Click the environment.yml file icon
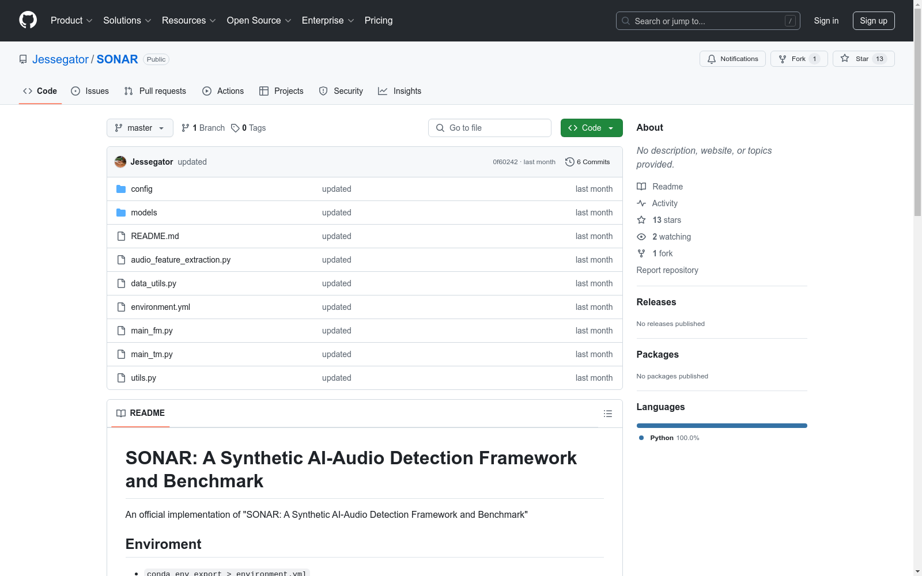The image size is (922, 576). [121, 307]
